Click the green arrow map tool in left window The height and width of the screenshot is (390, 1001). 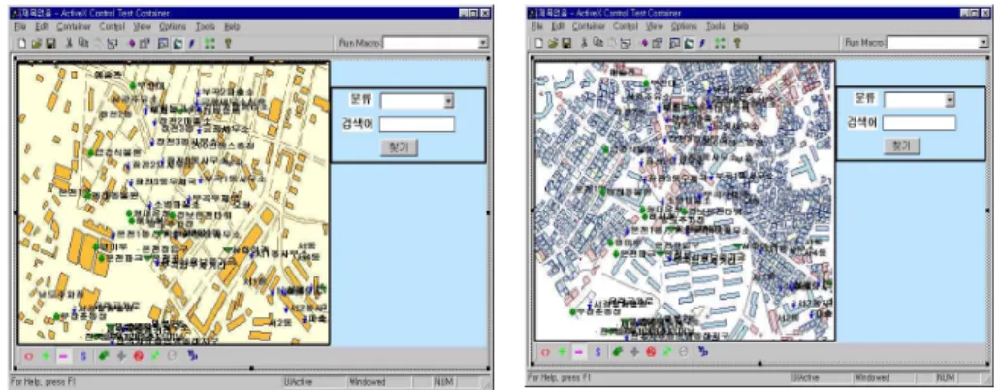(154, 355)
